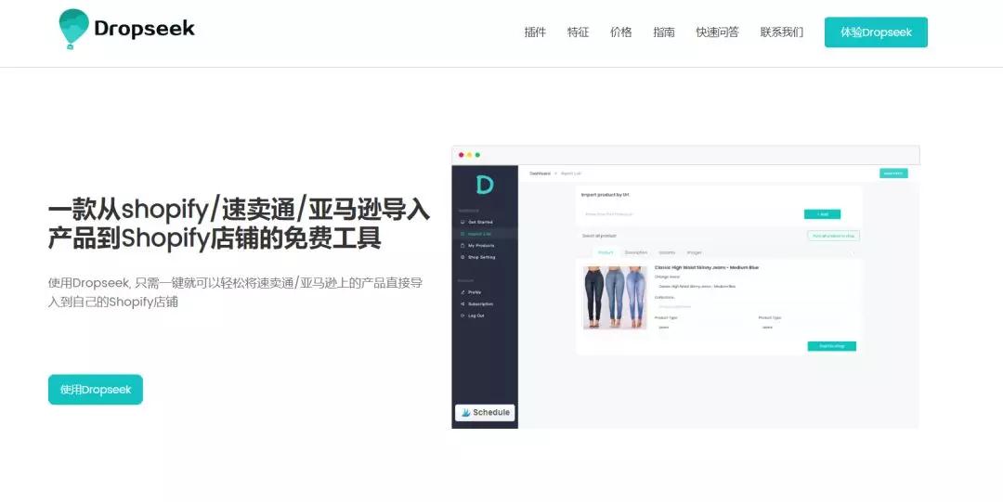Image resolution: width=1003 pixels, height=502 pixels.
Task: Click the teal Push to shop button
Action: [831, 346]
